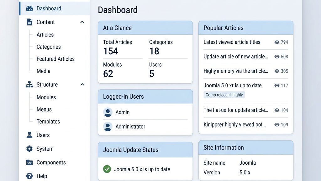Click the Content document icon

coord(29,22)
